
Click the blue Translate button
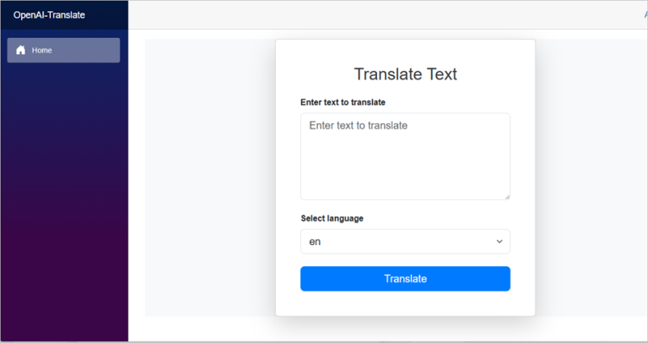coord(405,279)
